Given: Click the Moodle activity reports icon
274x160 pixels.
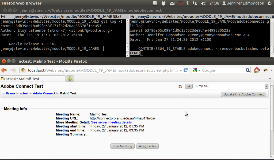Looking at the screenshot, I should (180, 86).
